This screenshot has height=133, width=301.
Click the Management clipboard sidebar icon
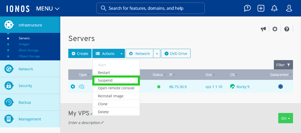(9, 119)
